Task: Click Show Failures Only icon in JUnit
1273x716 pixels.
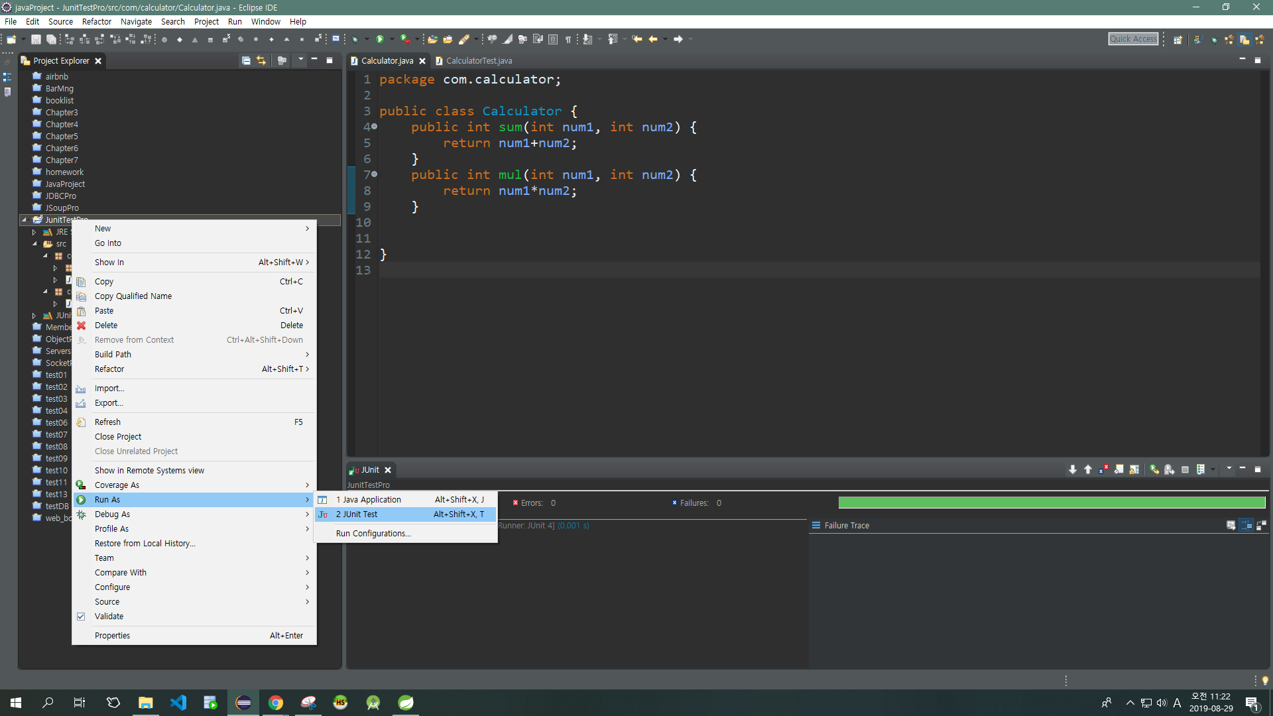Action: pyautogui.click(x=1103, y=469)
